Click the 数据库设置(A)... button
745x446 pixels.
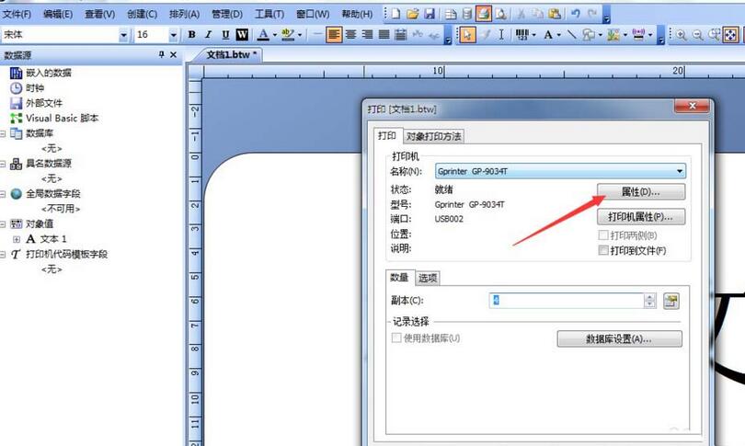(619, 339)
